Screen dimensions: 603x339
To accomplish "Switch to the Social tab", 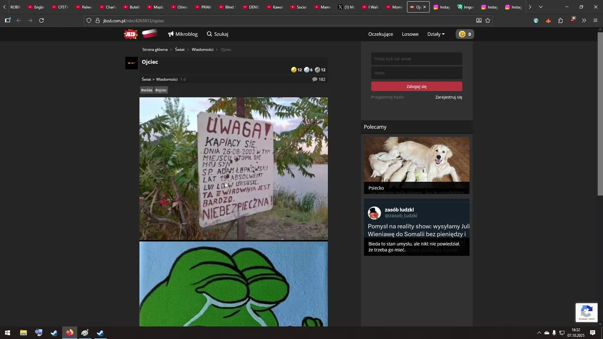I will pos(298,7).
